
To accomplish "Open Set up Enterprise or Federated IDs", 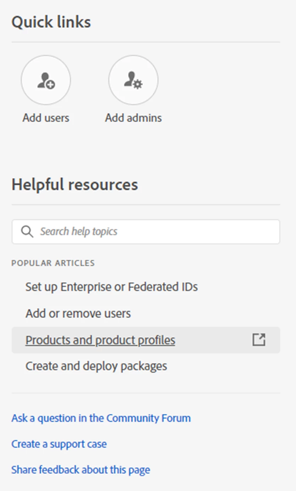I will point(111,286).
